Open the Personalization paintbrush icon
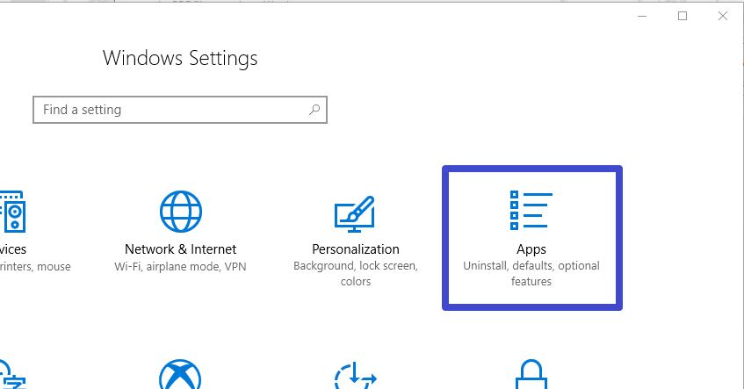 click(356, 213)
